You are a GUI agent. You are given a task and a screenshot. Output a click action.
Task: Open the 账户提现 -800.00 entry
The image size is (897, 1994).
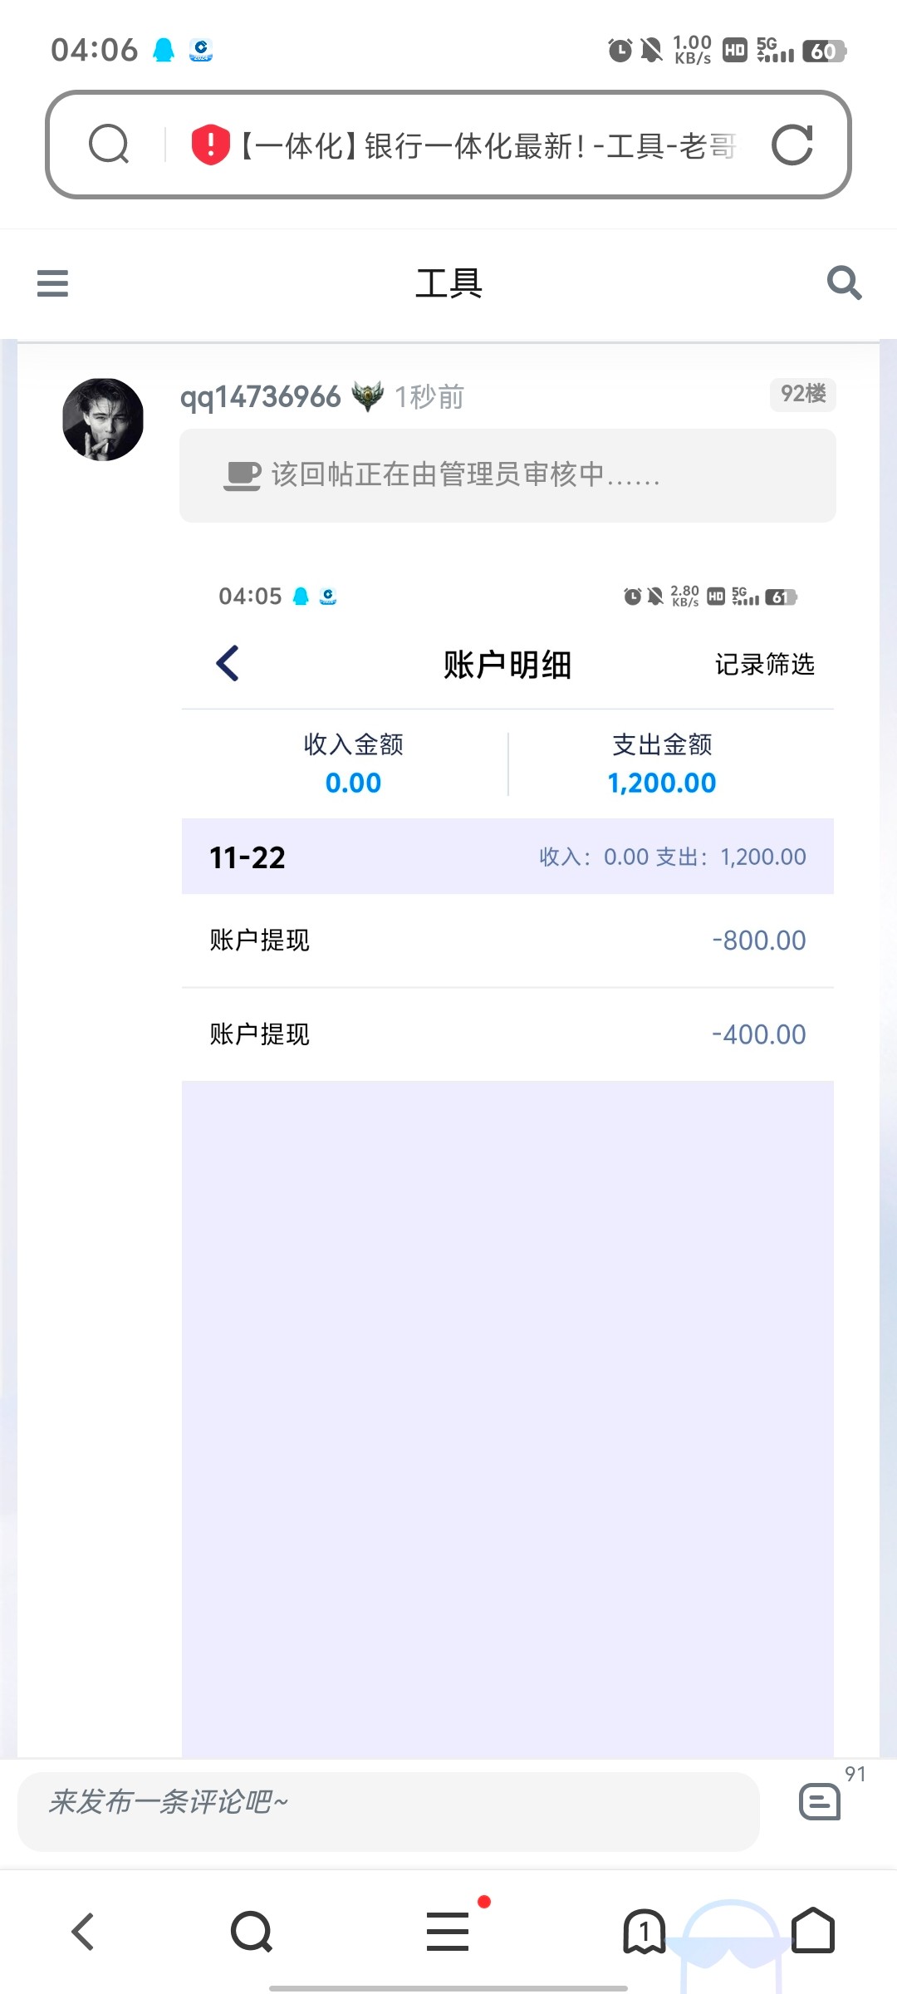click(507, 941)
